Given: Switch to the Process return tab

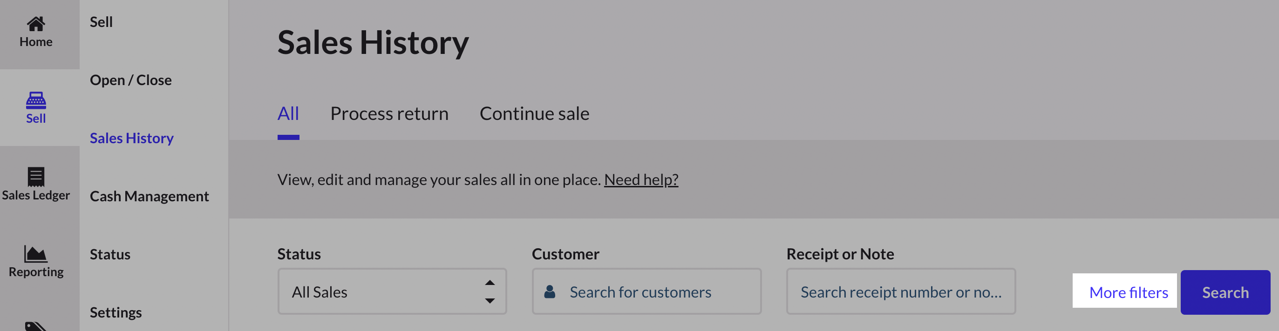Looking at the screenshot, I should tap(389, 113).
